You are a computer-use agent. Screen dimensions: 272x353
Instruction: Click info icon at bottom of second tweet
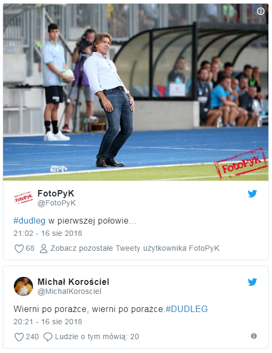[254, 336]
